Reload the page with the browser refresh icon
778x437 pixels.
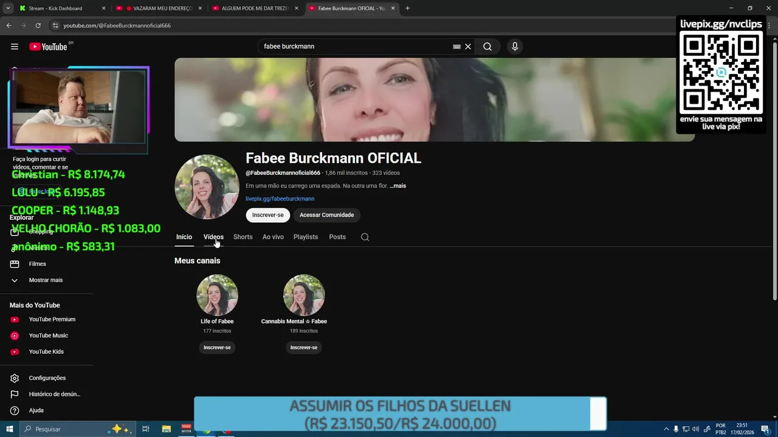pyautogui.click(x=38, y=25)
